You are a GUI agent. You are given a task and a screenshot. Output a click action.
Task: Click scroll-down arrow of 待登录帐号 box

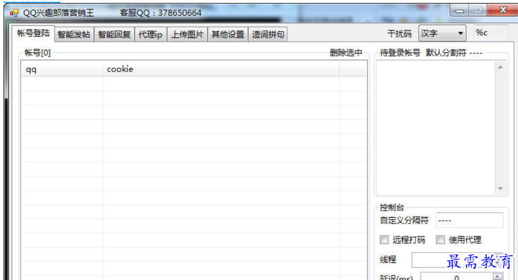tap(500, 188)
